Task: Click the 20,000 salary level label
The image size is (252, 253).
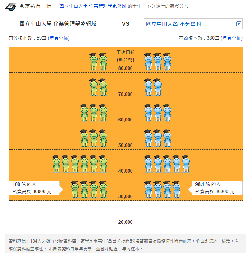Action: (x=126, y=222)
